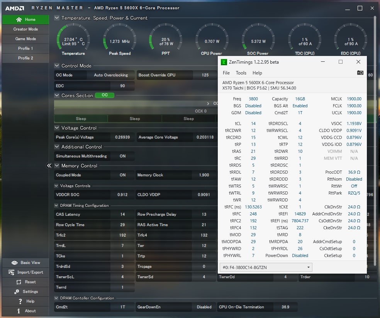Open the File menu in ZenTimings

point(226,73)
